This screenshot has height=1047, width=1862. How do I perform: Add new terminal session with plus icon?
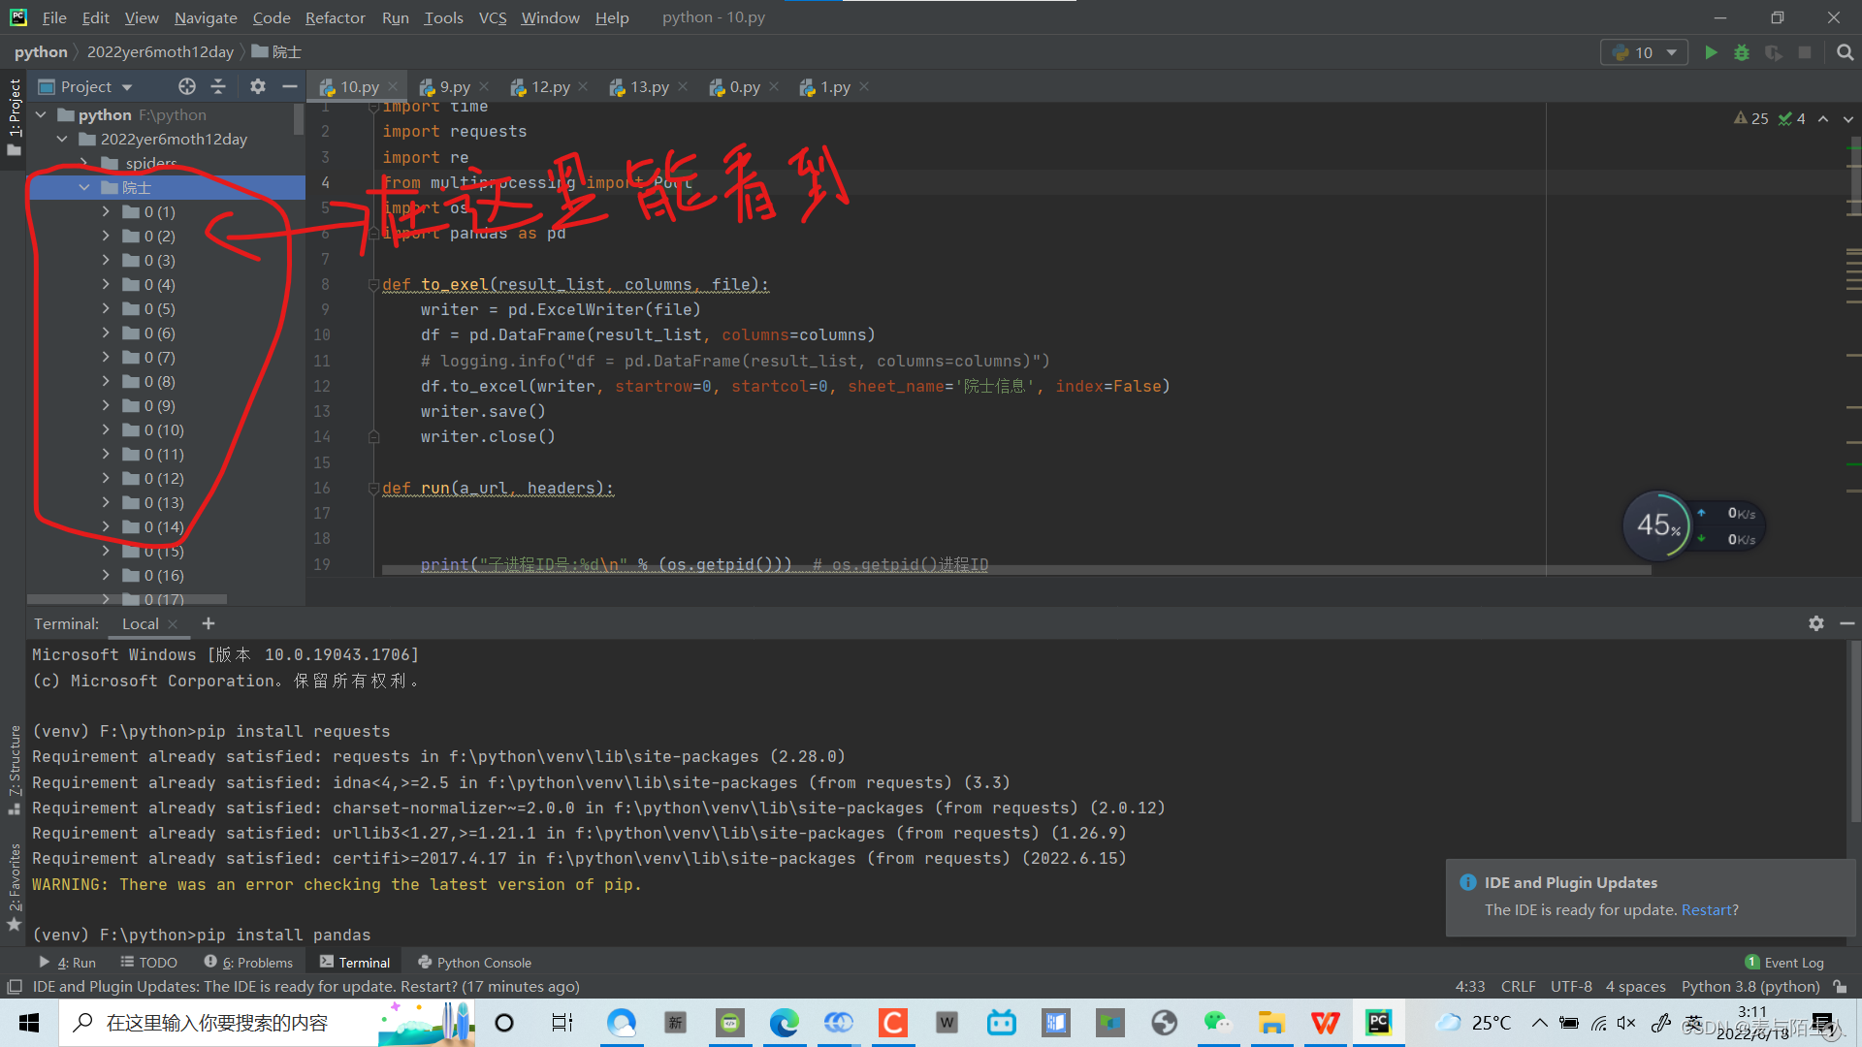(x=209, y=623)
